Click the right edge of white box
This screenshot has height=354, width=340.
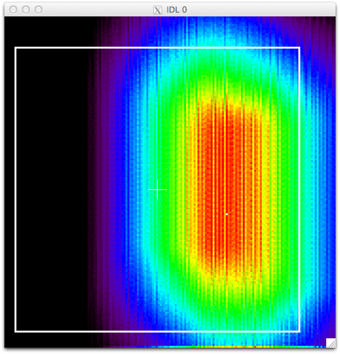[x=299, y=189]
